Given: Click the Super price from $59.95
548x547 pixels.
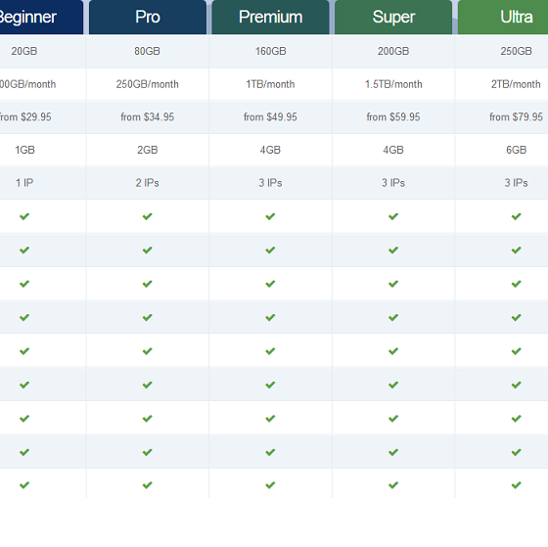Looking at the screenshot, I should pyautogui.click(x=393, y=116).
